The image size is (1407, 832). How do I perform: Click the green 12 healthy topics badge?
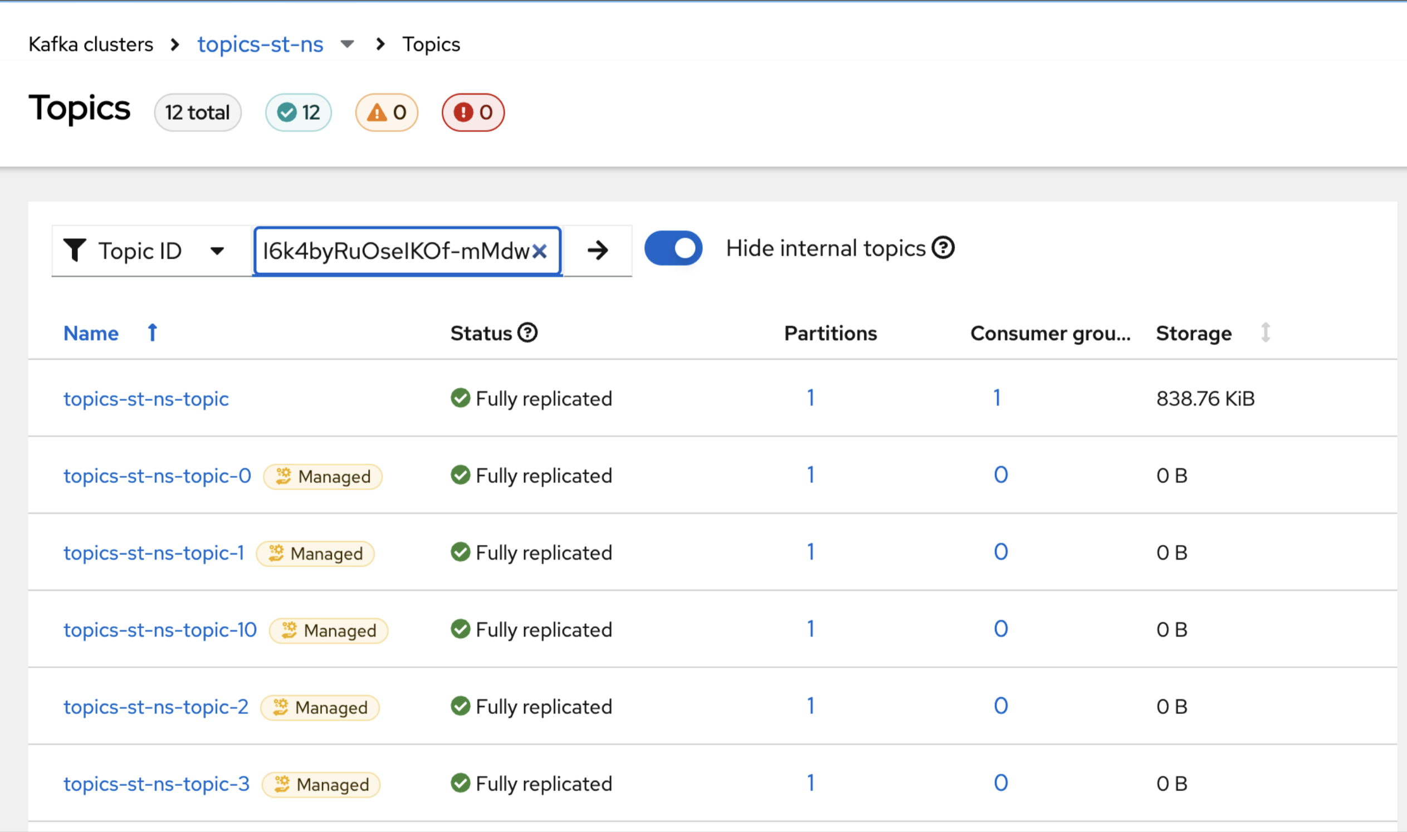(299, 112)
